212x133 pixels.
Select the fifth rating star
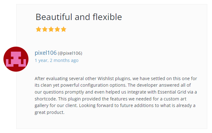click(63, 29)
